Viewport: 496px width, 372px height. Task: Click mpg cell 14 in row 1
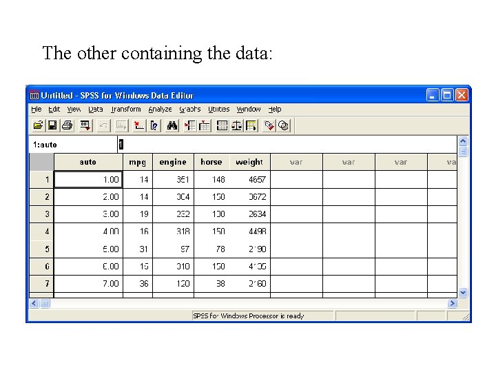click(x=138, y=180)
